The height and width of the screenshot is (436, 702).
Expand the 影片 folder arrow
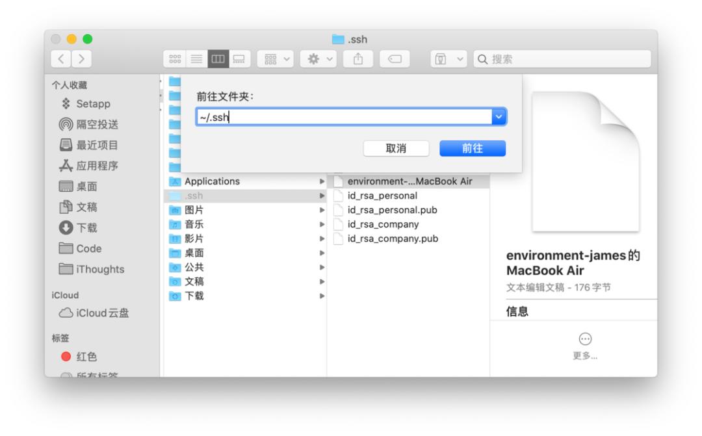(322, 238)
